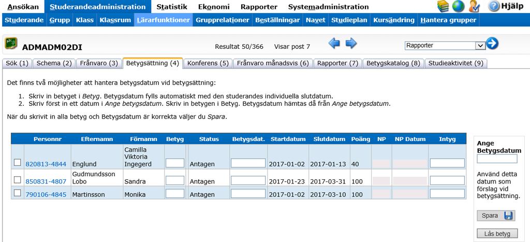Image resolution: width=530 pixels, height=242 pixels.
Task: Switch to Konferens (5) tab
Action: pos(208,63)
